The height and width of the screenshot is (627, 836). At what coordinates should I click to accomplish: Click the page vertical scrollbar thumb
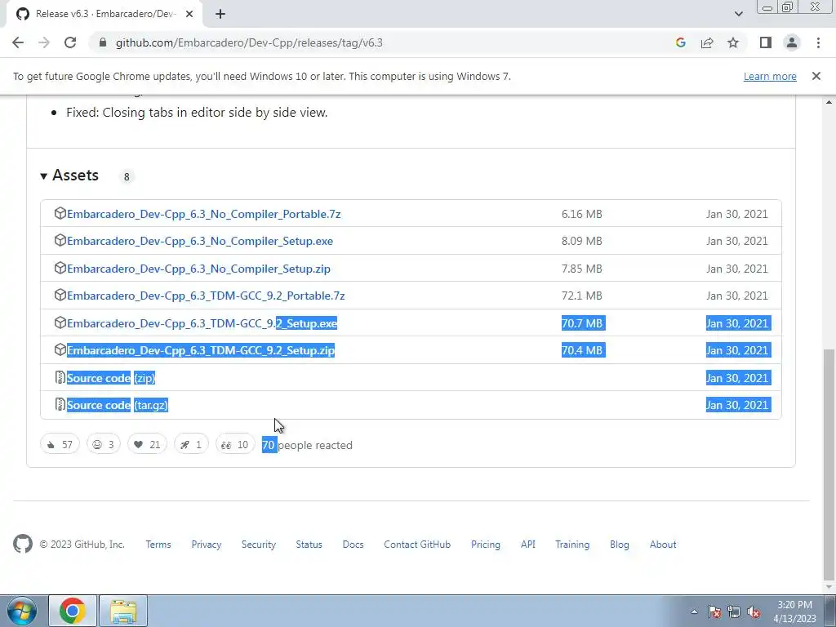tap(829, 464)
